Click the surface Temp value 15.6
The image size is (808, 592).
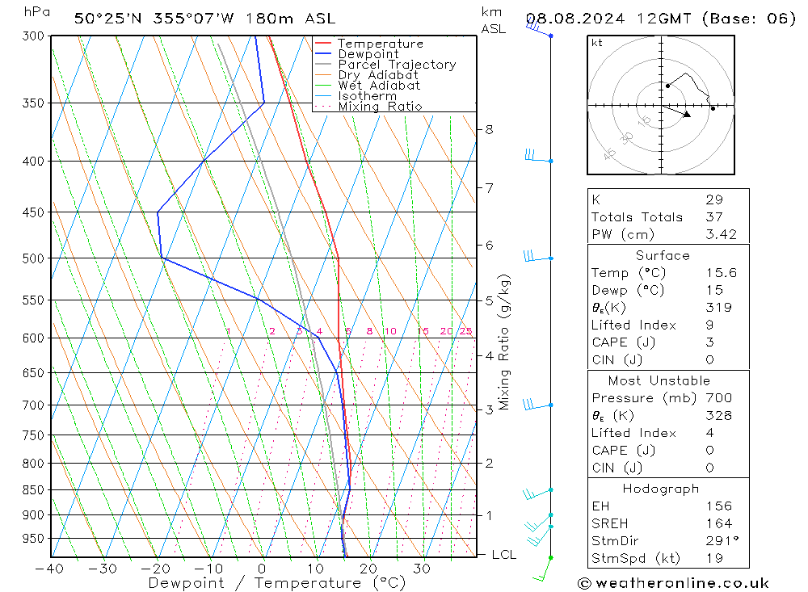click(721, 272)
